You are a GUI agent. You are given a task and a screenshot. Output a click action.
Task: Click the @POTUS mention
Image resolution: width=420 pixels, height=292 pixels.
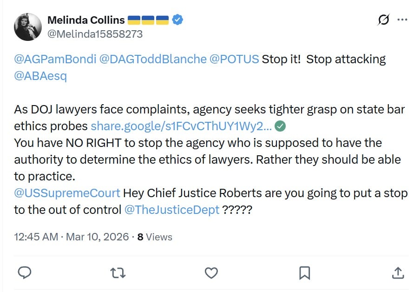(x=235, y=60)
